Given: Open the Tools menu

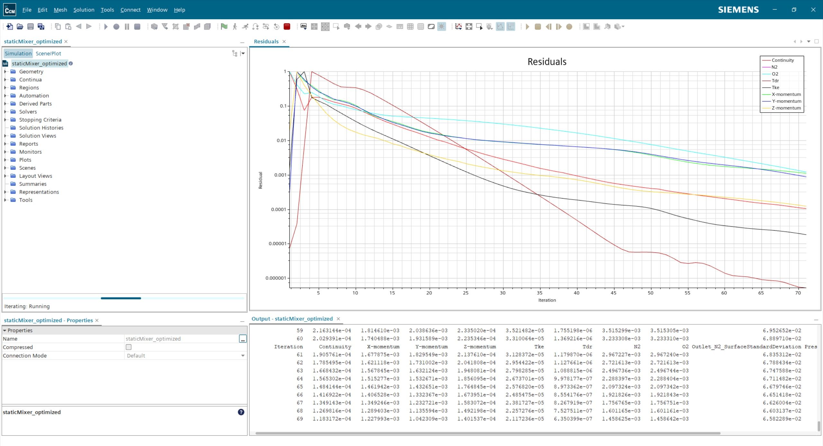Looking at the screenshot, I should (x=107, y=10).
